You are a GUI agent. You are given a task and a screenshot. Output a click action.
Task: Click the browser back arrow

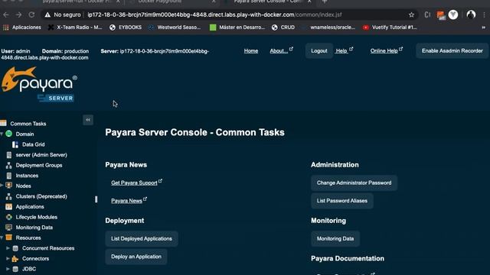click(6, 15)
